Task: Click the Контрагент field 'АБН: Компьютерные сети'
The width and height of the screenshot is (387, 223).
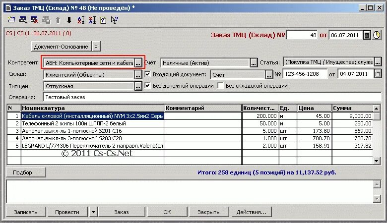Action: point(89,63)
